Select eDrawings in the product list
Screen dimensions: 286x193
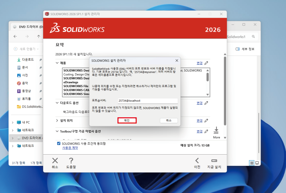[x=71, y=82]
